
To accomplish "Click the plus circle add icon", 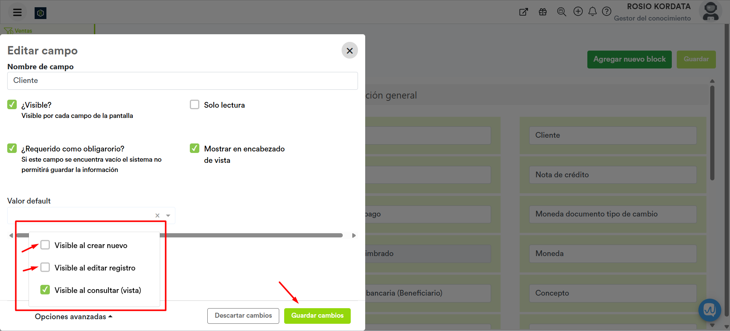I will click(x=578, y=11).
